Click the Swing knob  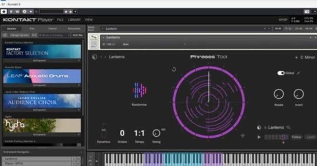[x=156, y=133]
